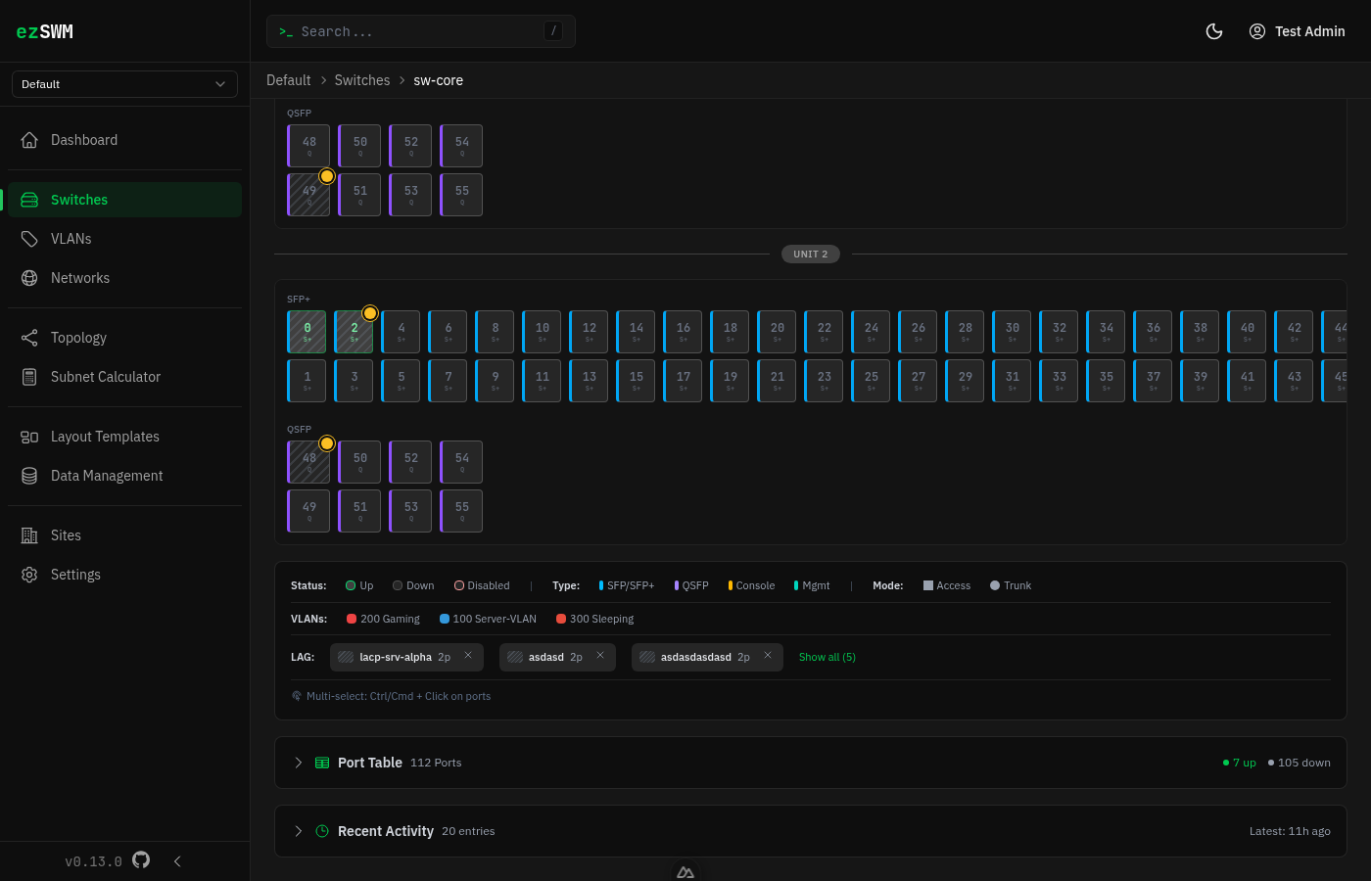
Task: Click the Topology share icon
Action: pos(29,338)
